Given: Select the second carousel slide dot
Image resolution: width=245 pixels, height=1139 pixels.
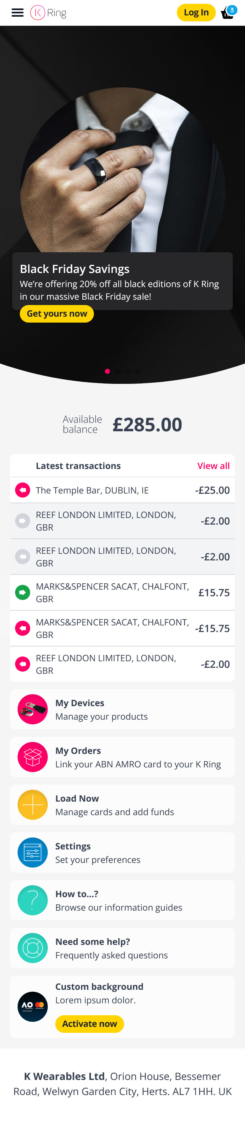Looking at the screenshot, I should (118, 371).
